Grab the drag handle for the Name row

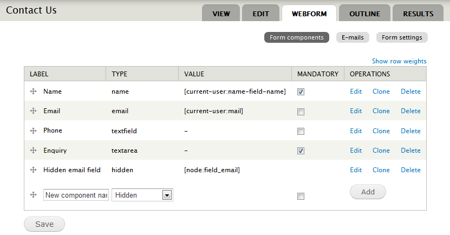[x=33, y=92]
